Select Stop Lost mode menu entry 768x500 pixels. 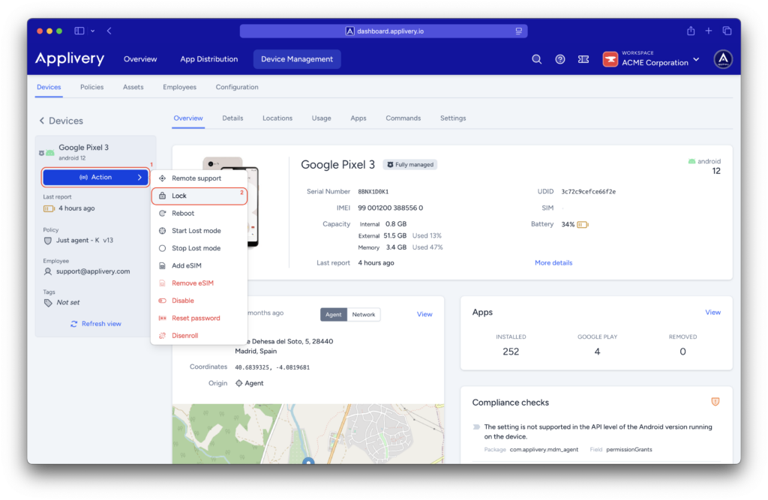click(199, 248)
